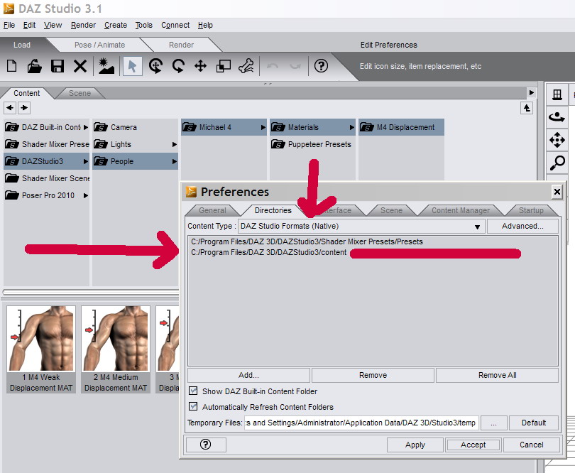Open the Shader Mixer Scene folder
The image size is (575, 473).
click(x=47, y=178)
